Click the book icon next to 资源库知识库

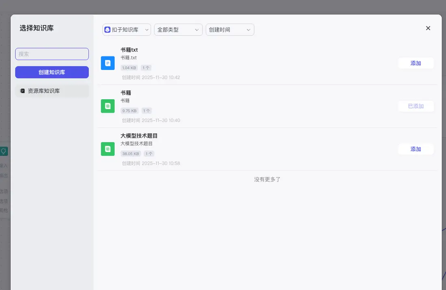click(x=22, y=91)
